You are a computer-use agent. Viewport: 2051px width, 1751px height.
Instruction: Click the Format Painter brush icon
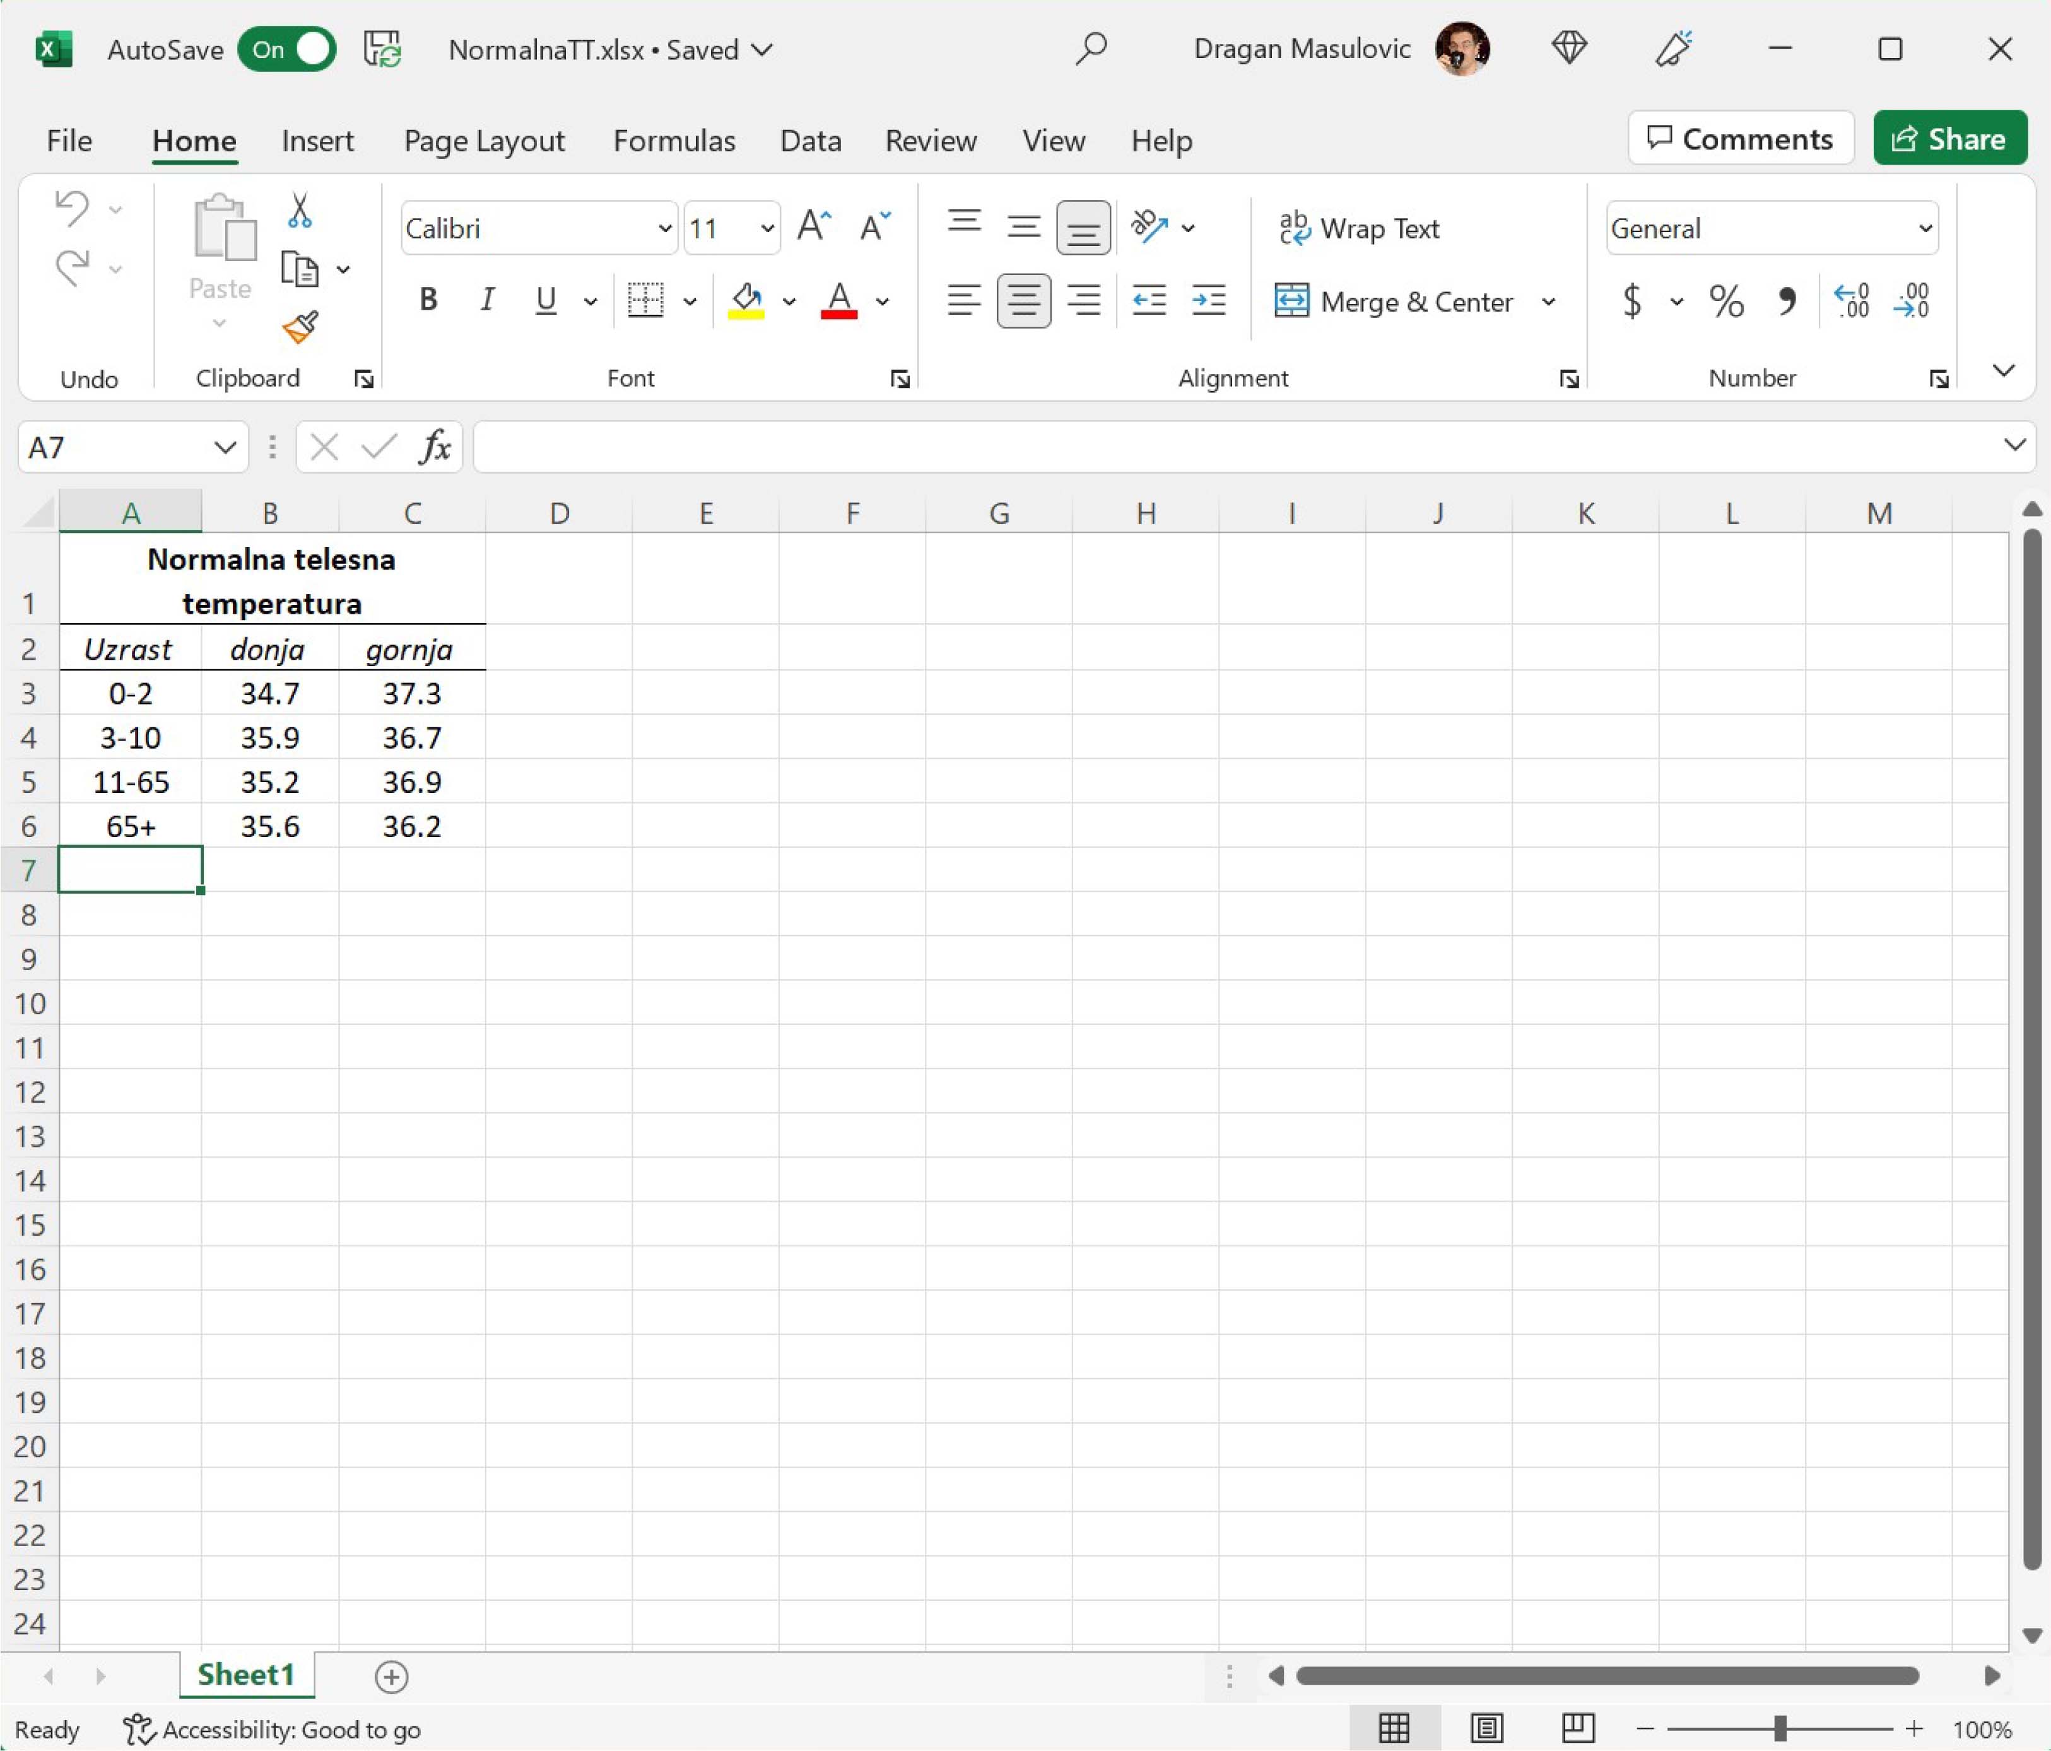tap(300, 327)
